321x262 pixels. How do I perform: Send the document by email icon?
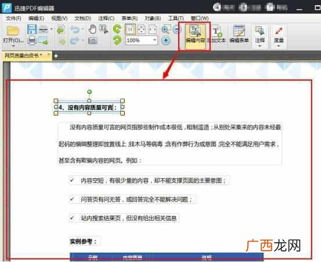[x=44, y=41]
